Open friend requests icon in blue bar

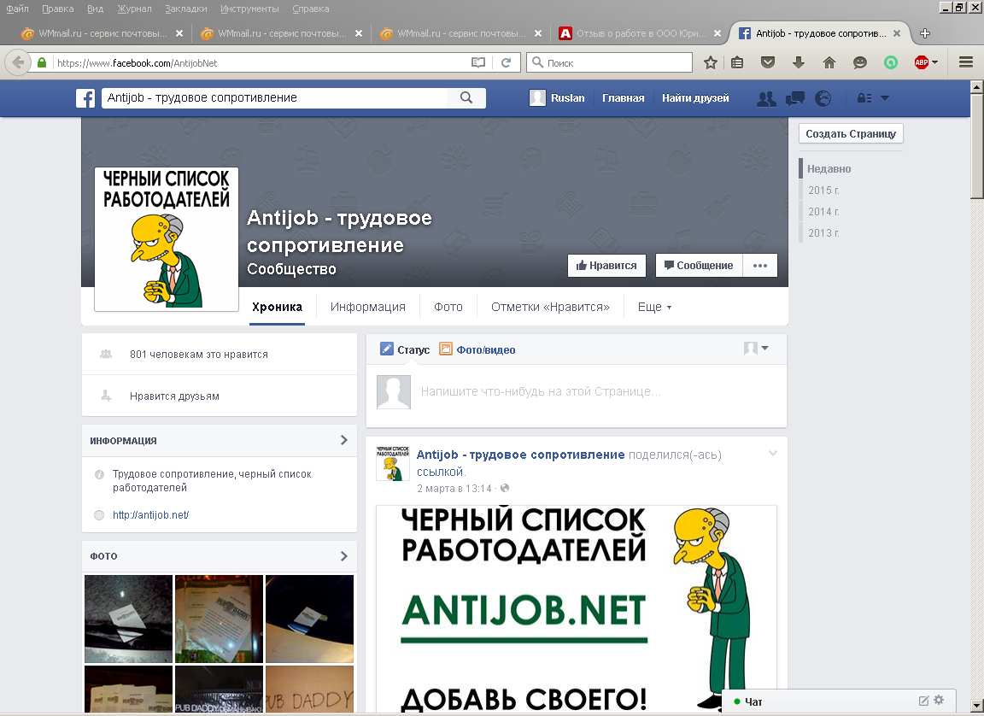pos(766,98)
